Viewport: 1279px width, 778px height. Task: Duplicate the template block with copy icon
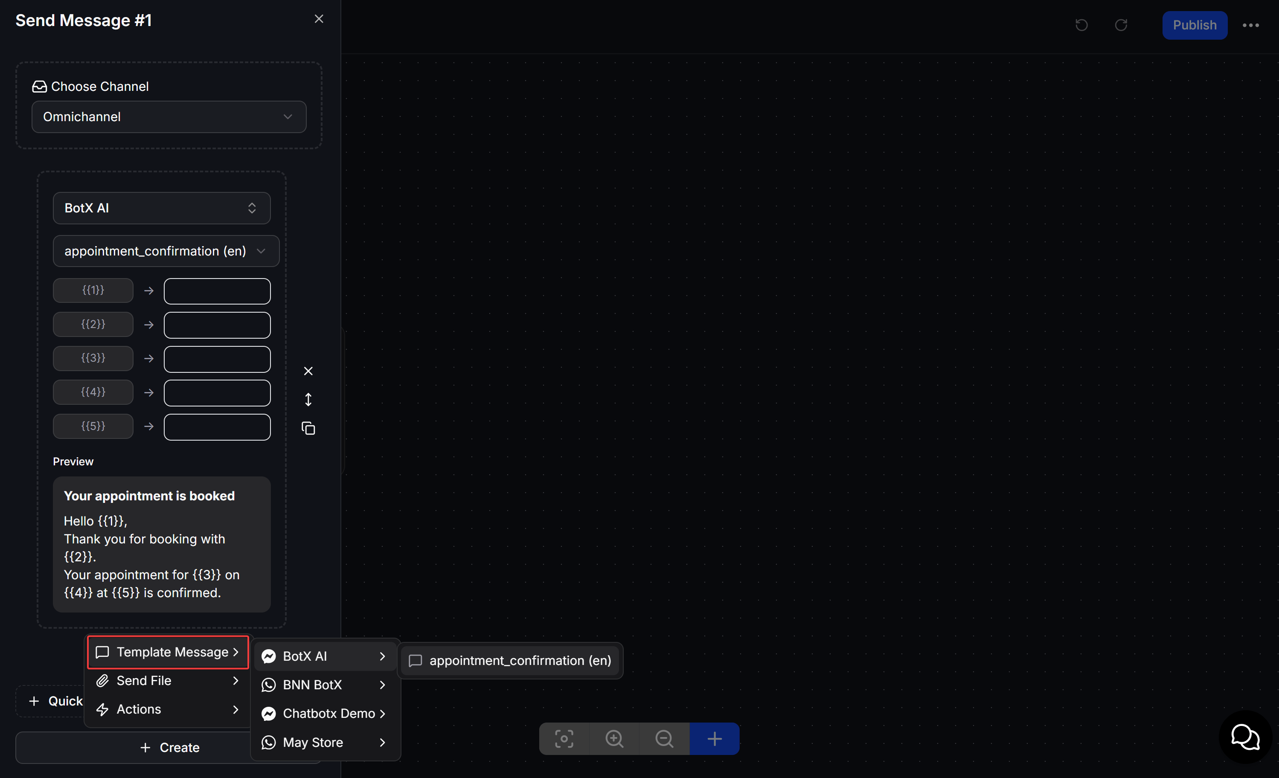[x=308, y=428]
